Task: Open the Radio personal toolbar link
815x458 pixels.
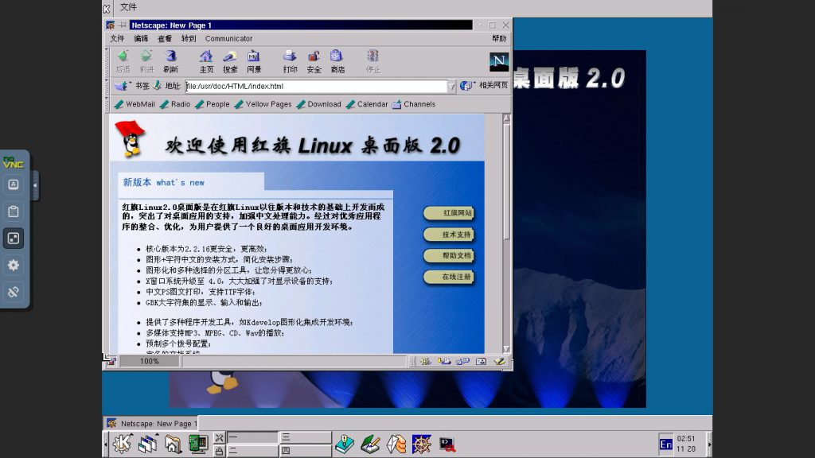Action: [x=175, y=104]
